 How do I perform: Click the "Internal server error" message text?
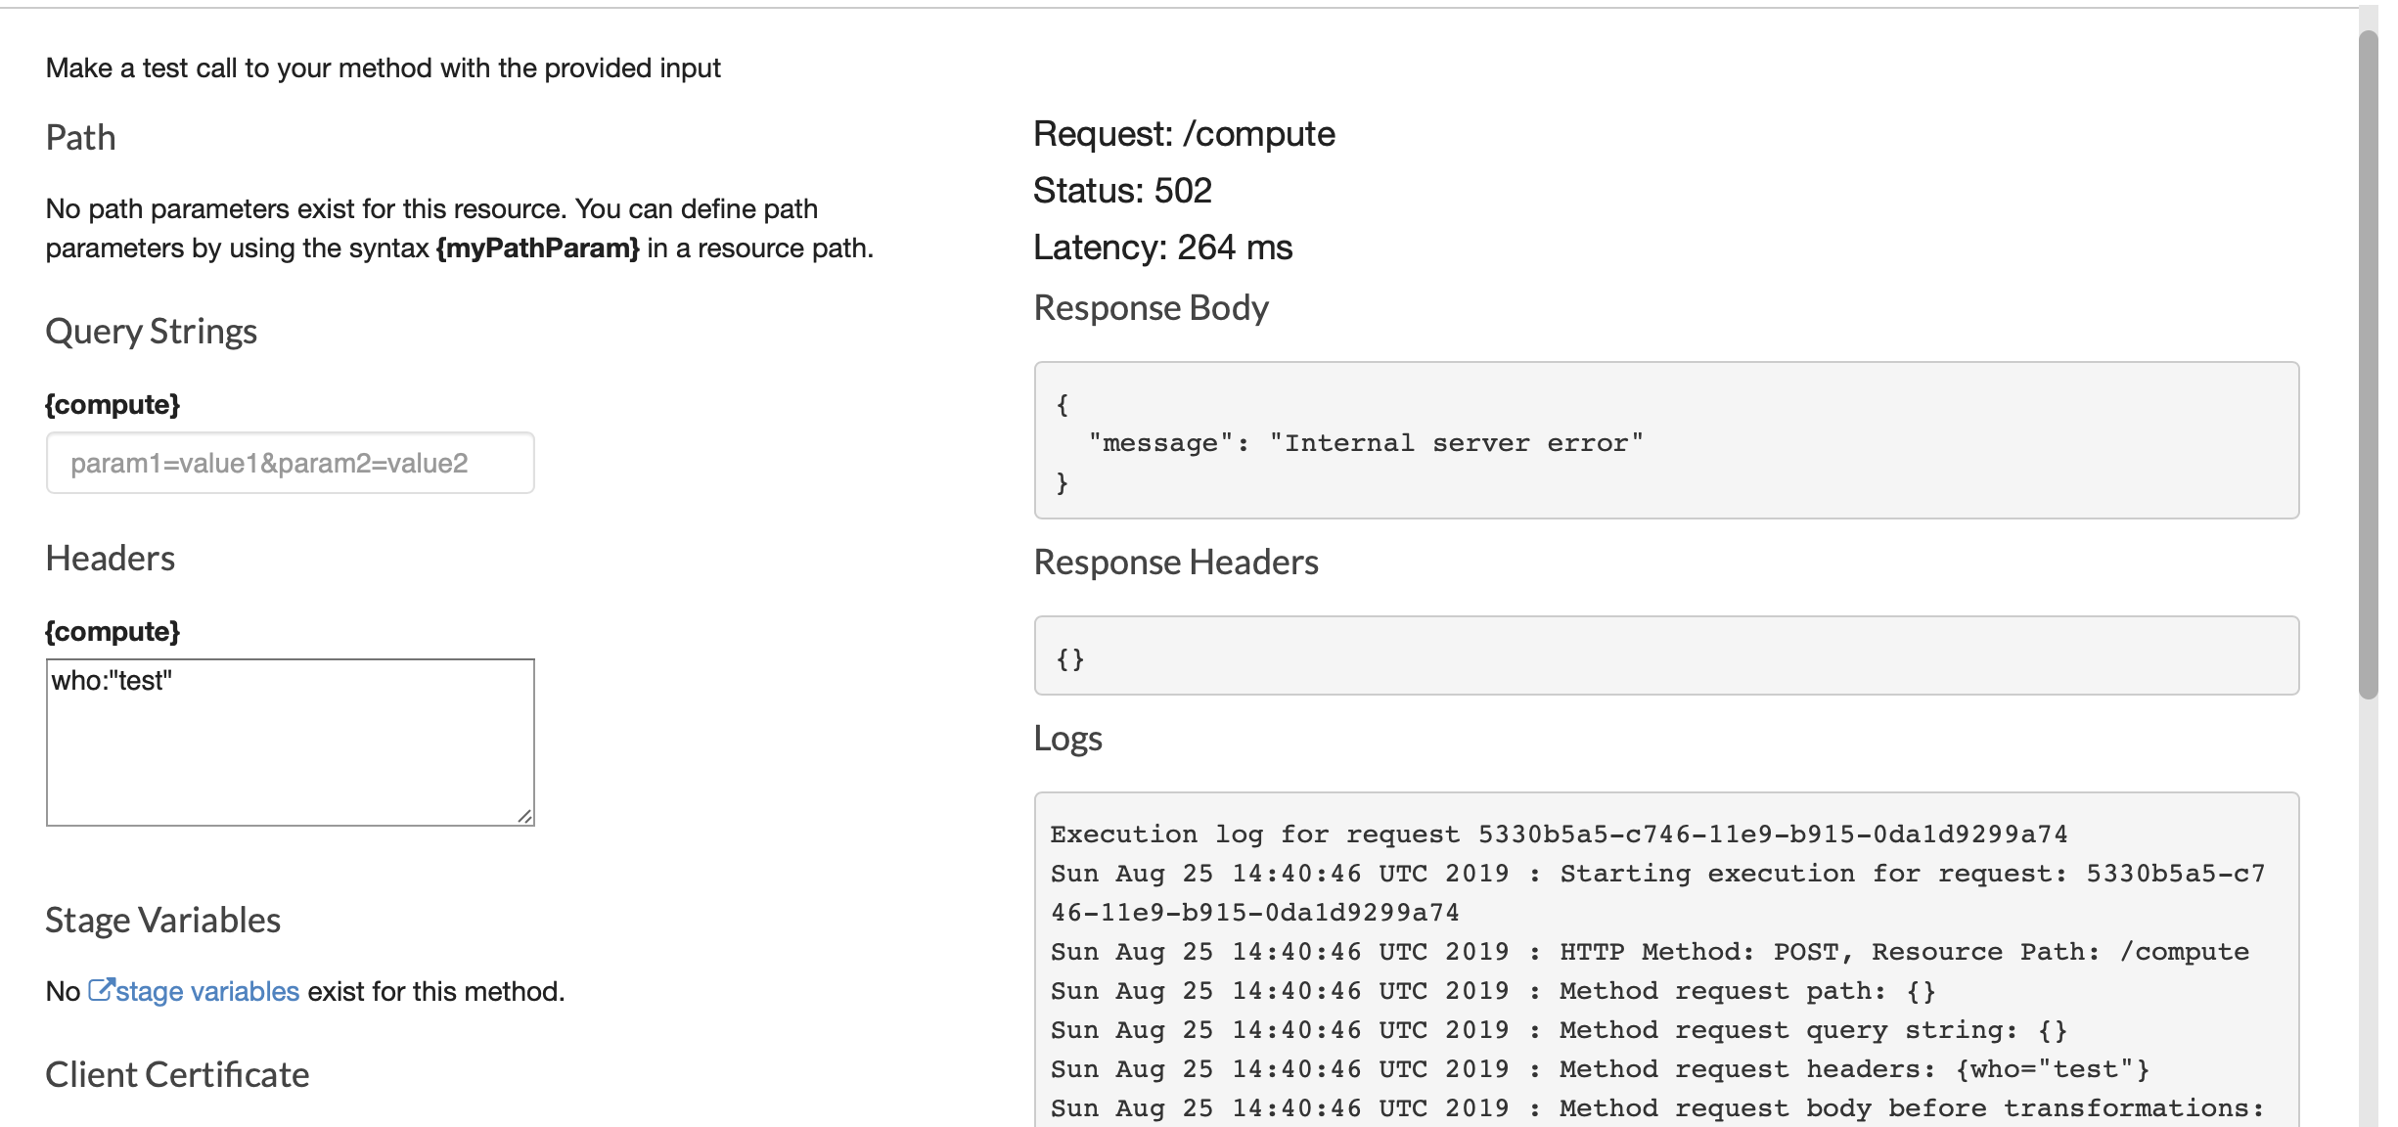click(1365, 442)
